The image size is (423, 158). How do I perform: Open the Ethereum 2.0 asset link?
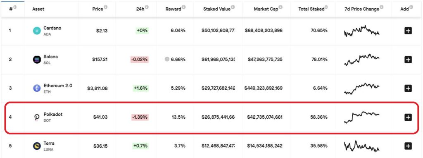click(58, 86)
